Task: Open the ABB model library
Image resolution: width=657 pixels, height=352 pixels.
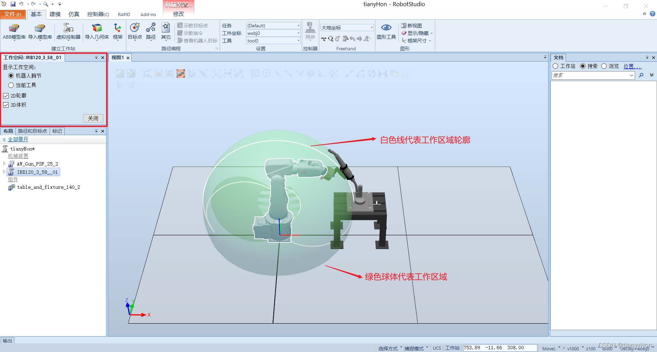Action: [14, 31]
